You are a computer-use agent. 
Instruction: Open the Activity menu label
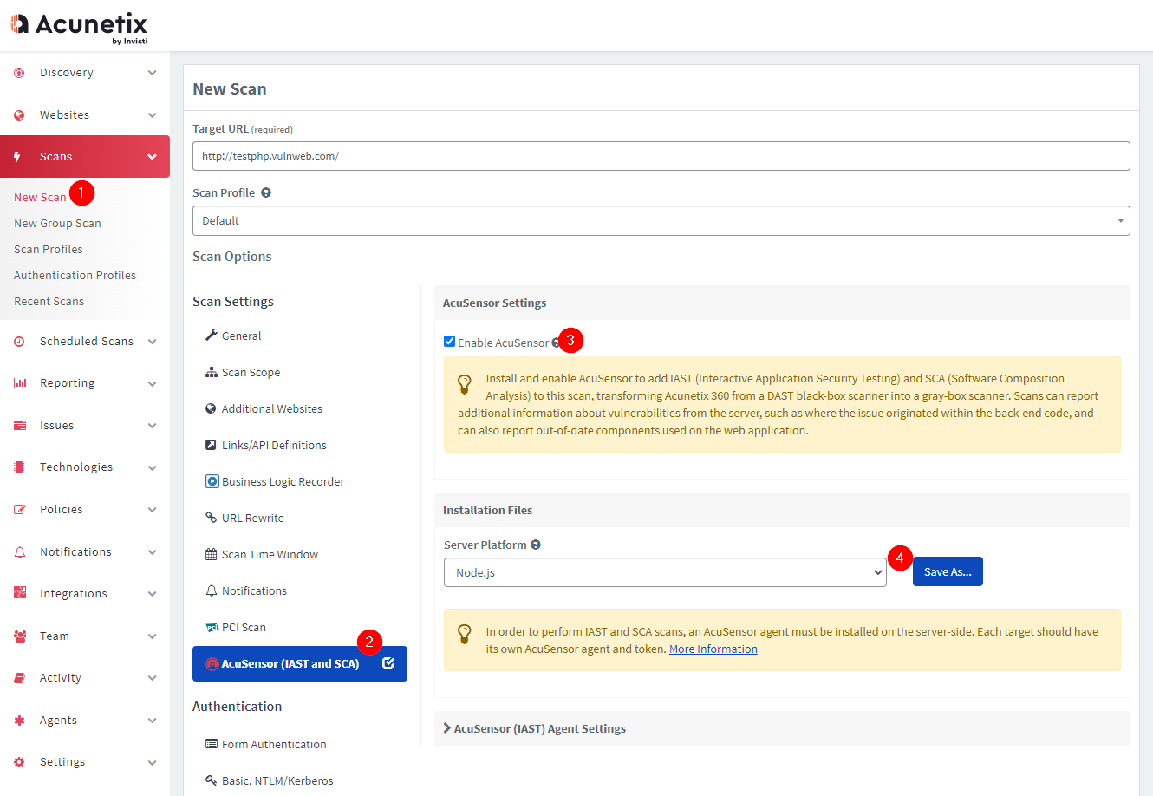[61, 678]
